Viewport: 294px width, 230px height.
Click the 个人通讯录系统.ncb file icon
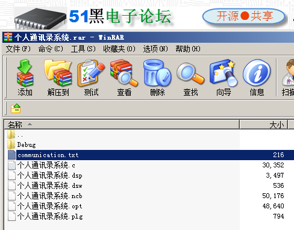(11, 196)
